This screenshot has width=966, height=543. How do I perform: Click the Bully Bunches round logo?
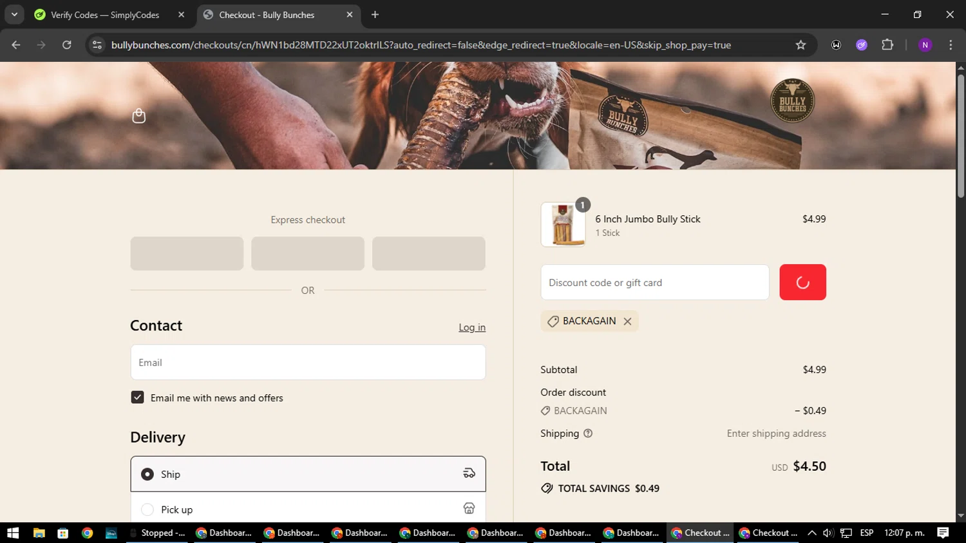tap(792, 100)
